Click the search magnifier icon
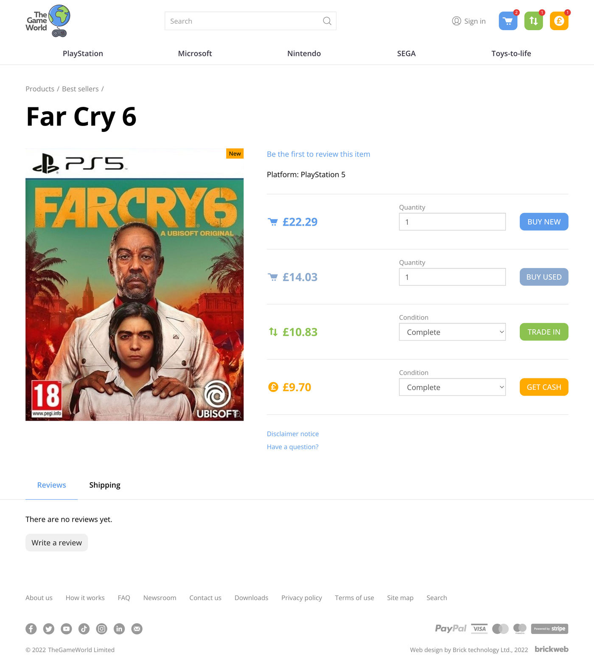The width and height of the screenshot is (594, 665). tap(327, 21)
